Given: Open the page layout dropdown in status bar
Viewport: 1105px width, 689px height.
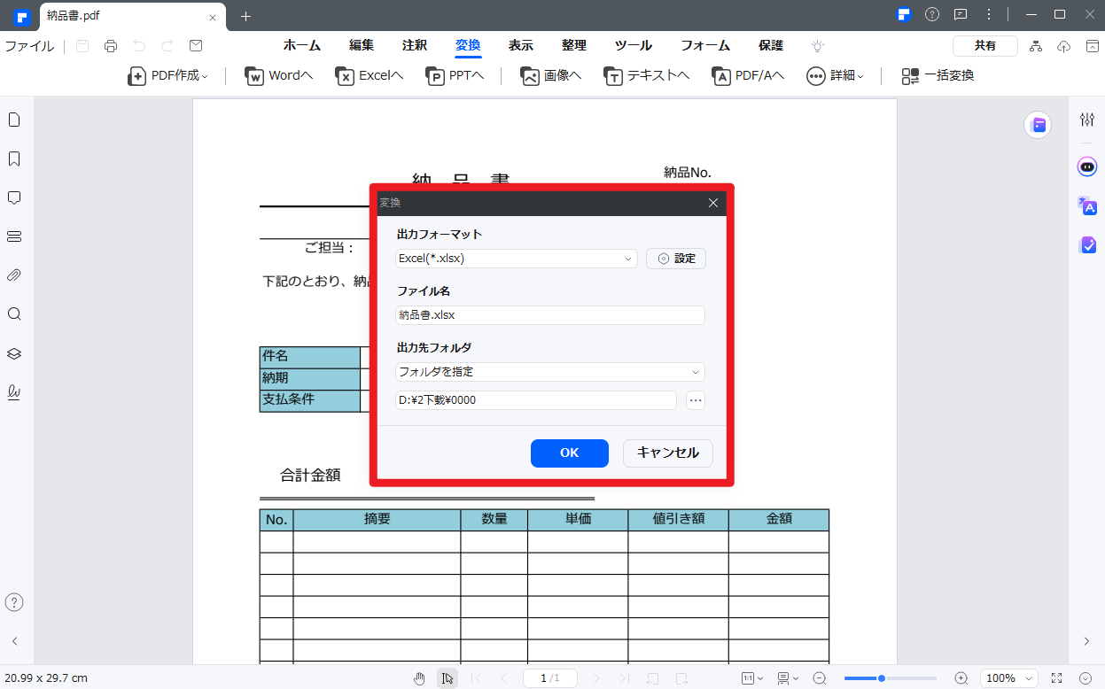Looking at the screenshot, I should point(787,678).
